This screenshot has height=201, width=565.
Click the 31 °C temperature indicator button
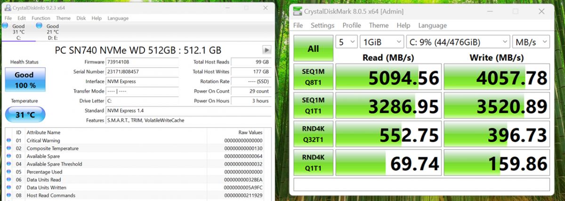(x=25, y=115)
